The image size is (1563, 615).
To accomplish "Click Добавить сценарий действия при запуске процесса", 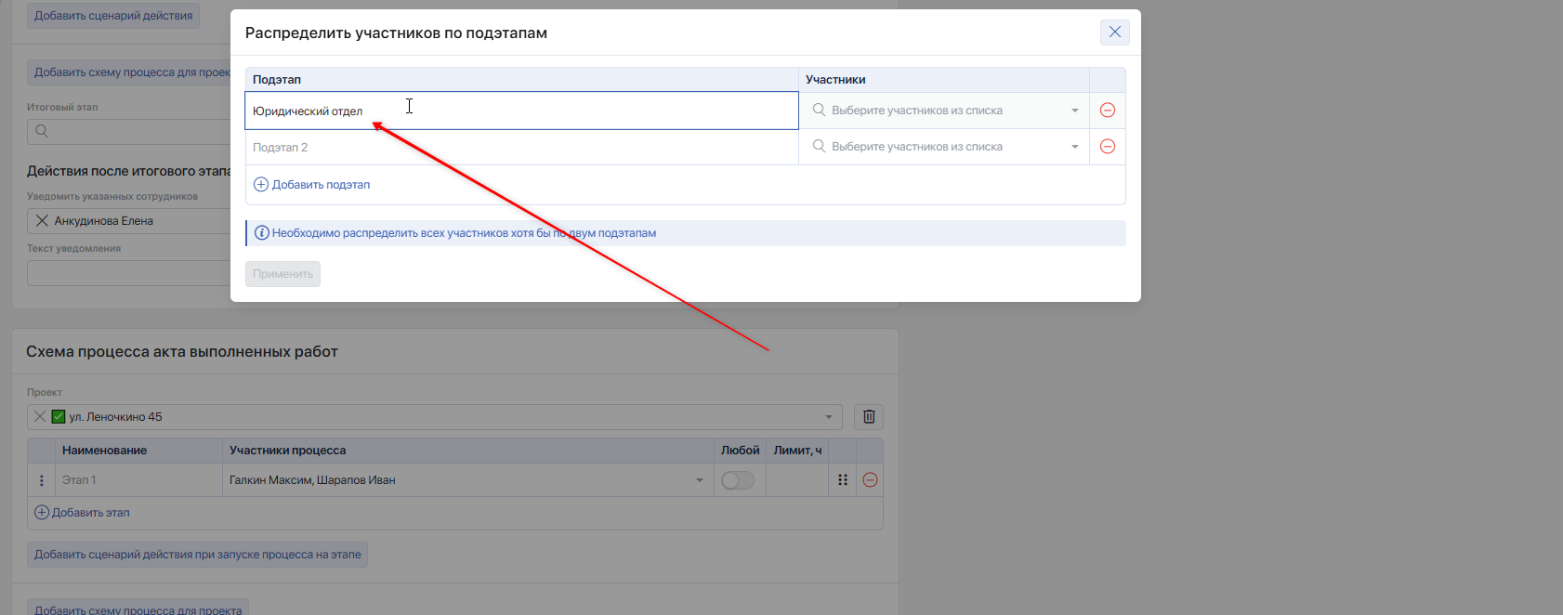I will click(198, 555).
